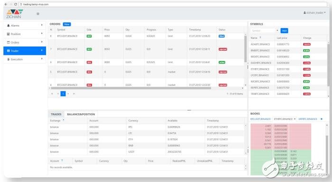Toggle the hamburger sidebar menu
Viewport: 332px width, 182px height.
[38, 14]
